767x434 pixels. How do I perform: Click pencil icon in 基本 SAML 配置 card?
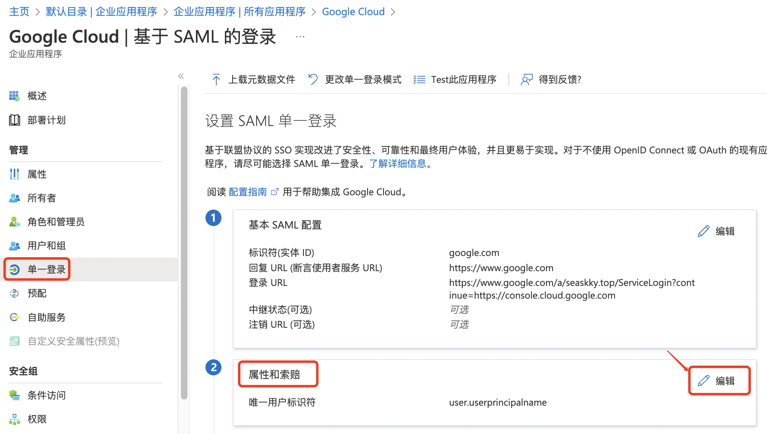tap(703, 231)
